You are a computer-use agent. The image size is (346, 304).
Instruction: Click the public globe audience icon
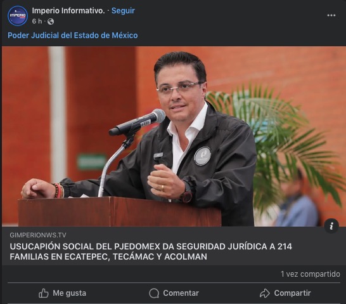click(x=51, y=22)
